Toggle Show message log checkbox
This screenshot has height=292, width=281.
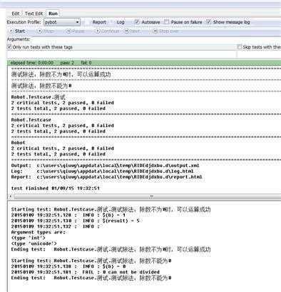point(208,22)
